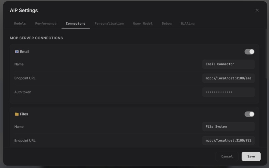Screen dimensions: 269x168
Task: Click the Email section Name label
Action: [19, 64]
